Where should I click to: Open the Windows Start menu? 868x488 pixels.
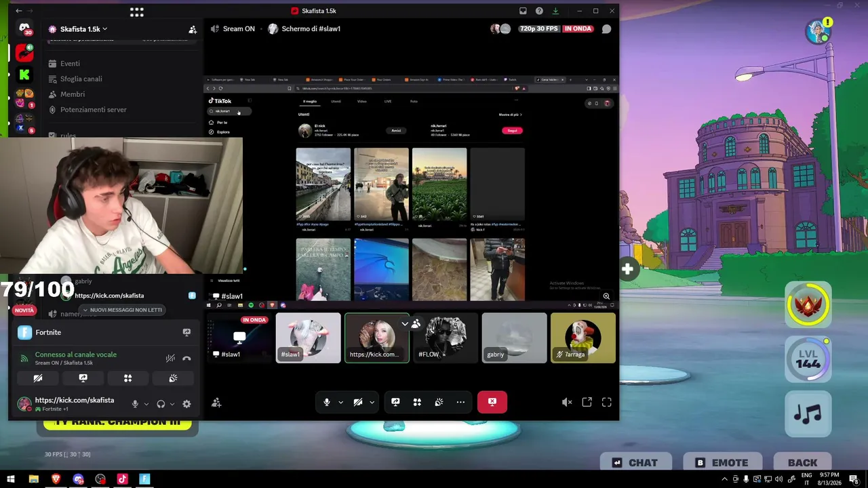tap(11, 479)
